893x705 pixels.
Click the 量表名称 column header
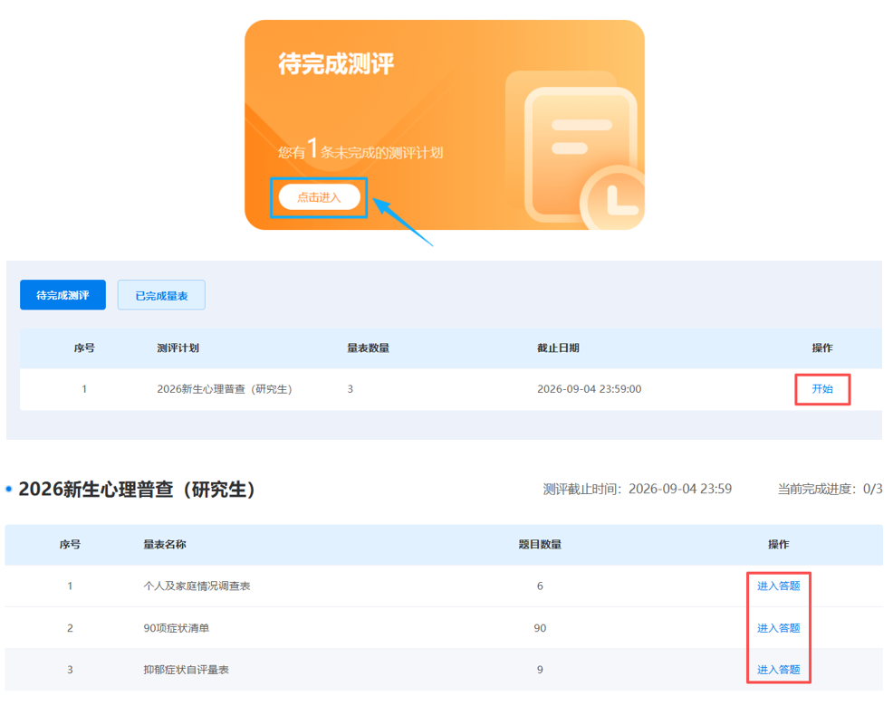coord(165,544)
